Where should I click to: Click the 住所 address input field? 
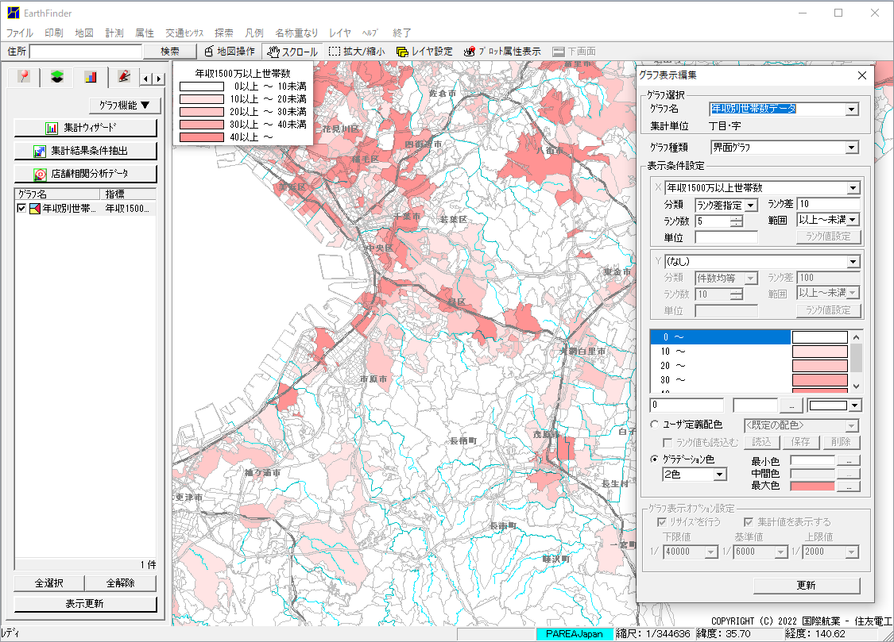point(86,52)
